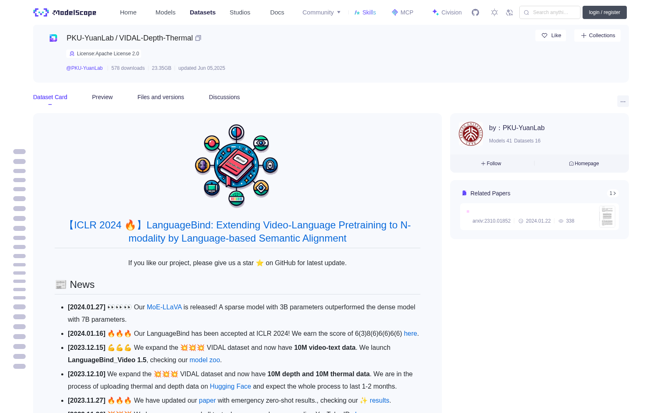Click the dataset avatar icon beside PKU-YuanLab
Image resolution: width=662 pixels, height=413 pixels.
(53, 38)
